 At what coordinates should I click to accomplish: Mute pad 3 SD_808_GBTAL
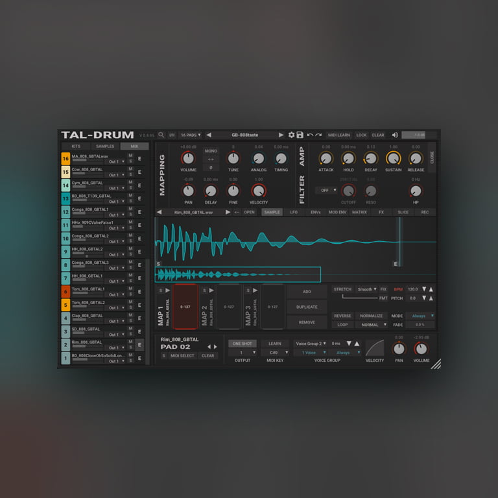tap(130, 328)
